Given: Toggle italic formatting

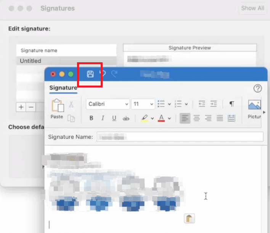Looking at the screenshot, I should coord(103,118).
